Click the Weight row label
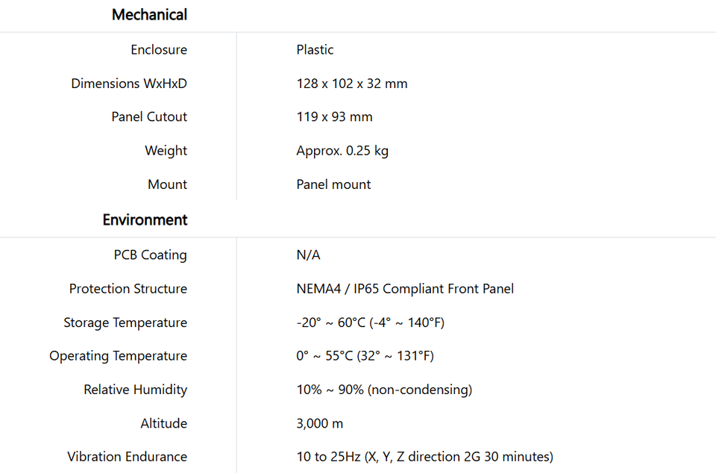 click(166, 150)
